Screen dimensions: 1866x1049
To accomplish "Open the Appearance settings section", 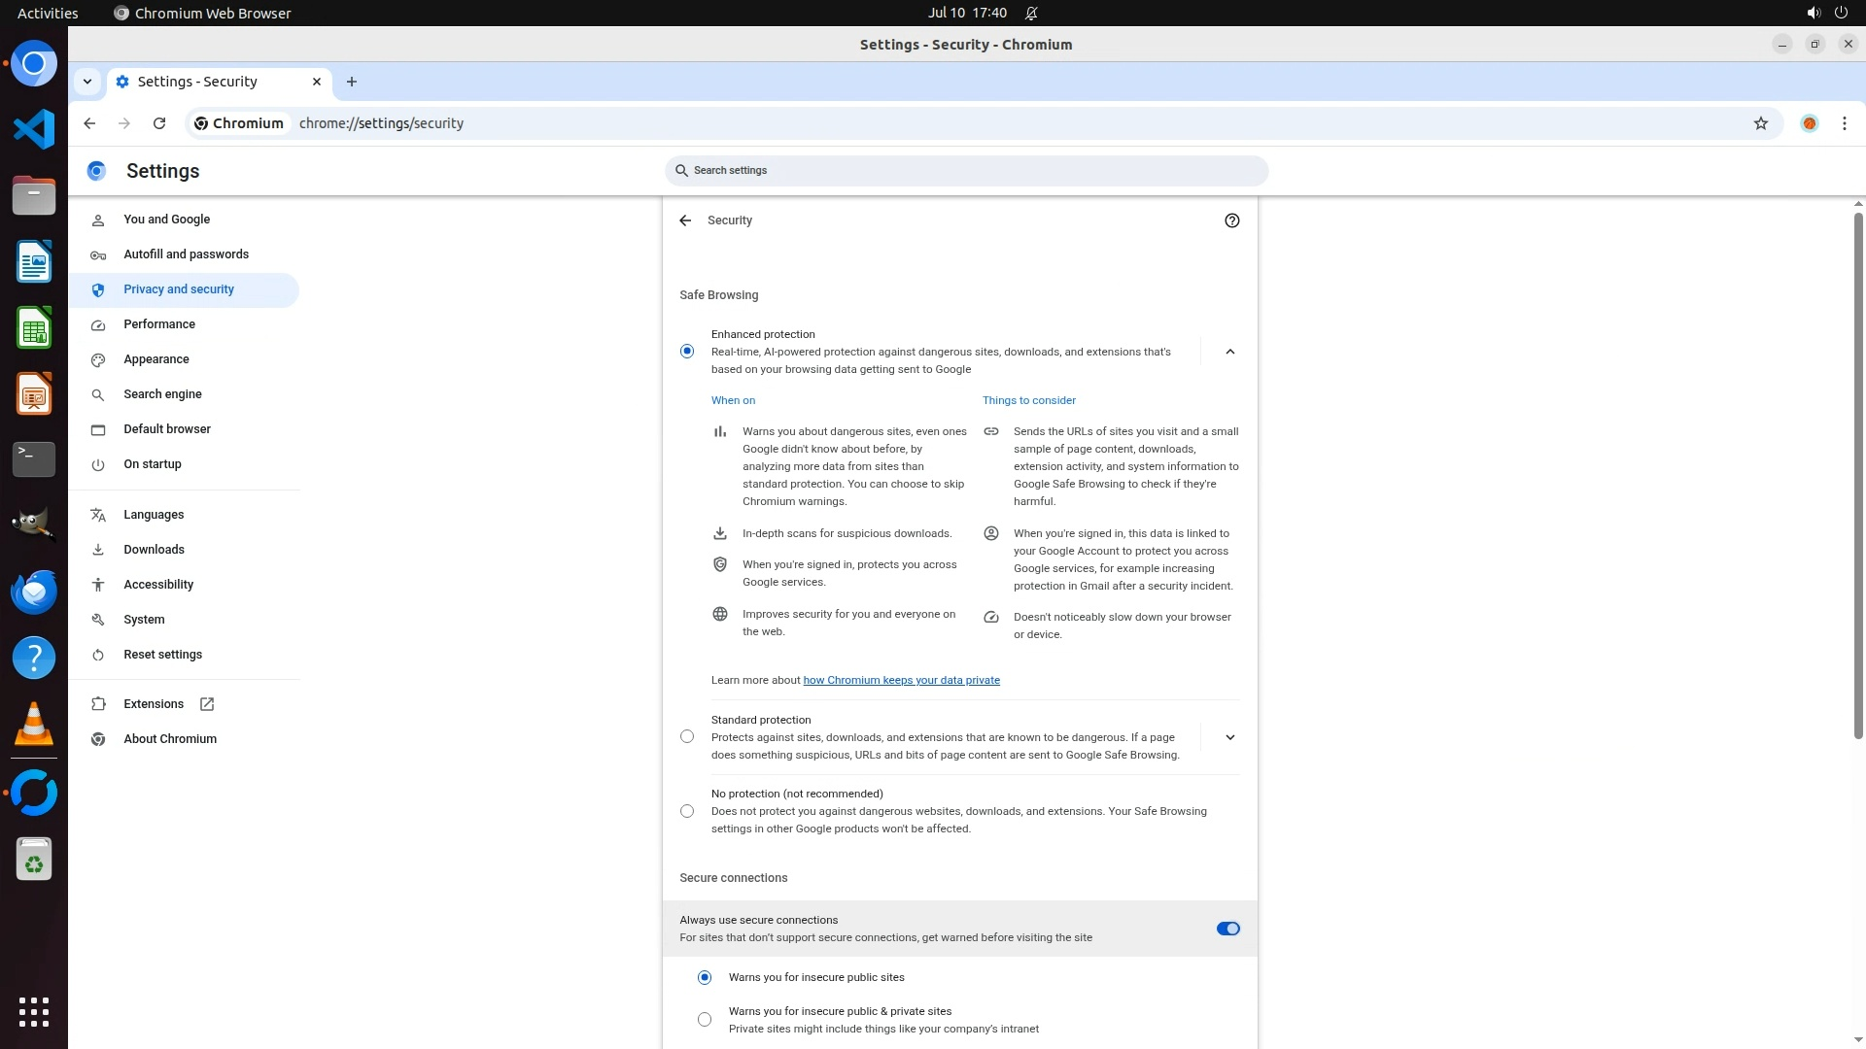I will pyautogui.click(x=156, y=359).
